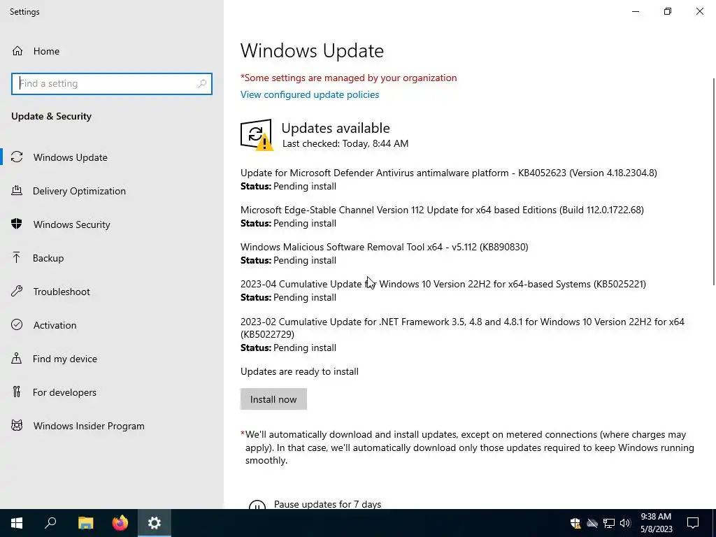The height and width of the screenshot is (537, 716).
Task: Click the Updates available status icon with warning
Action: coord(257,135)
